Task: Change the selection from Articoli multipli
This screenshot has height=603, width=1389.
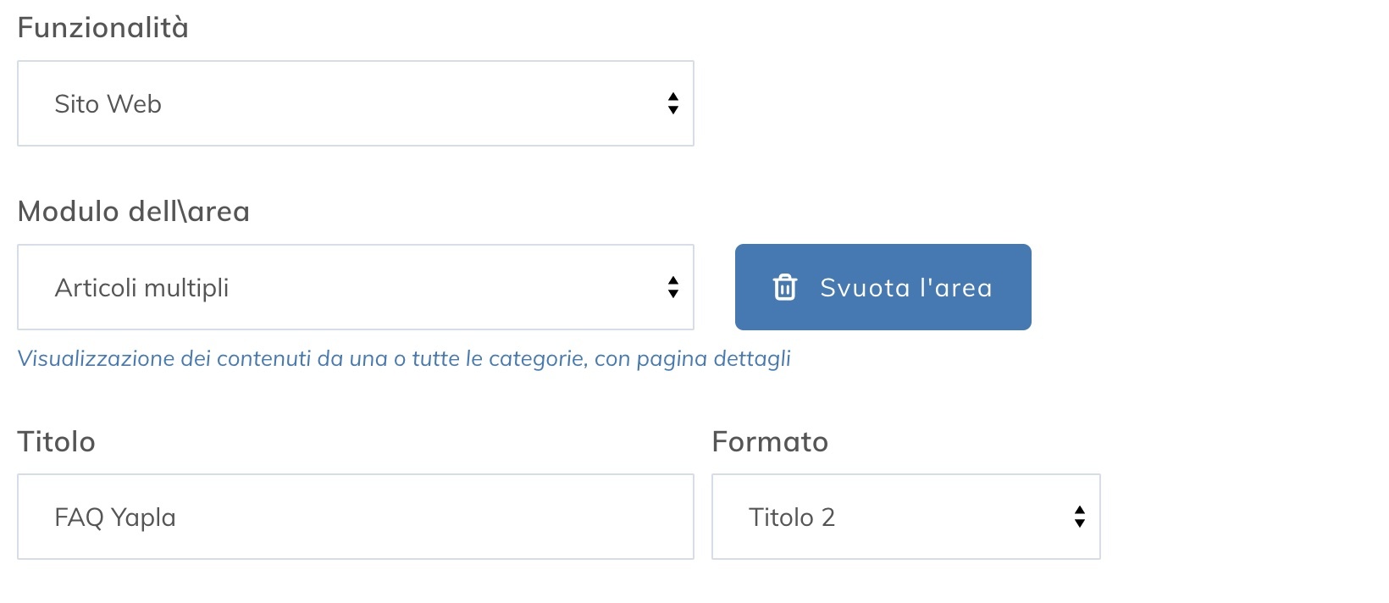Action: [x=356, y=287]
